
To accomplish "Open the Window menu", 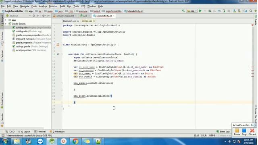I will 92,6.
